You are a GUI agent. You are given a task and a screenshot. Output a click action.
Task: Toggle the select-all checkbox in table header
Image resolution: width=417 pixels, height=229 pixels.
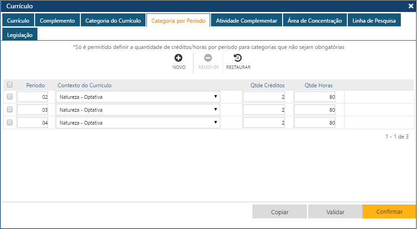pyautogui.click(x=10, y=84)
